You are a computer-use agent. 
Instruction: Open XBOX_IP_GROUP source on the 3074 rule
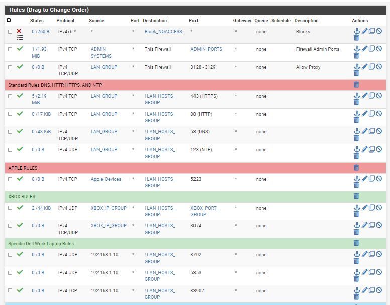pos(109,226)
